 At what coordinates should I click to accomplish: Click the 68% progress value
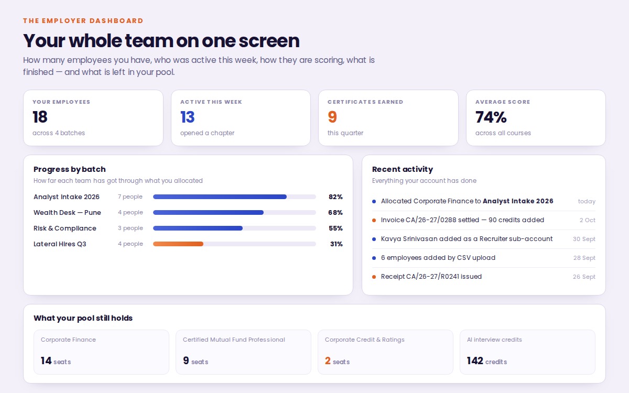click(x=335, y=213)
